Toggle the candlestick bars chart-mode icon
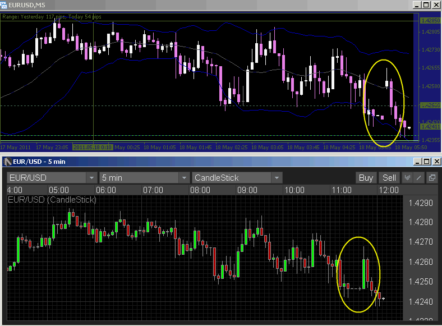The height and width of the screenshot is (326, 442). pyautogui.click(x=407, y=178)
